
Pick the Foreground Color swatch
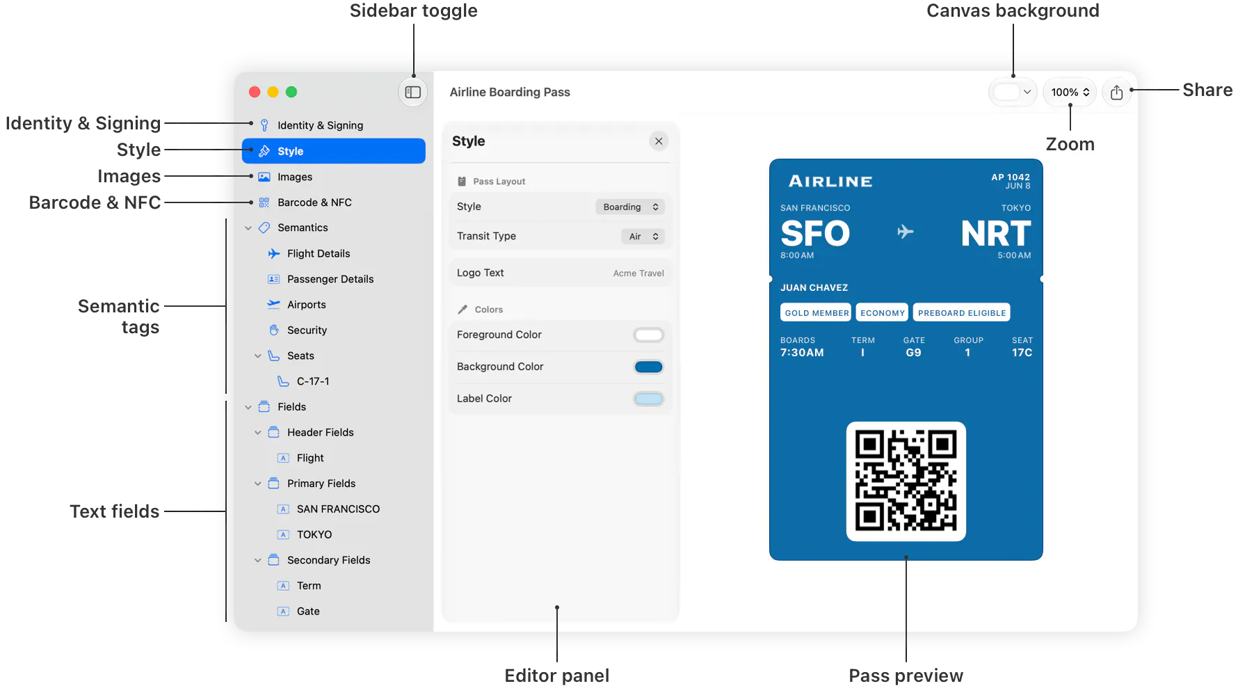pyautogui.click(x=648, y=335)
